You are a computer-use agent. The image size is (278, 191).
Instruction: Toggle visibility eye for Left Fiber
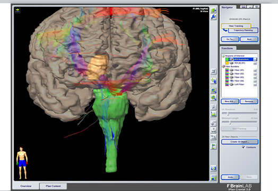(231, 84)
